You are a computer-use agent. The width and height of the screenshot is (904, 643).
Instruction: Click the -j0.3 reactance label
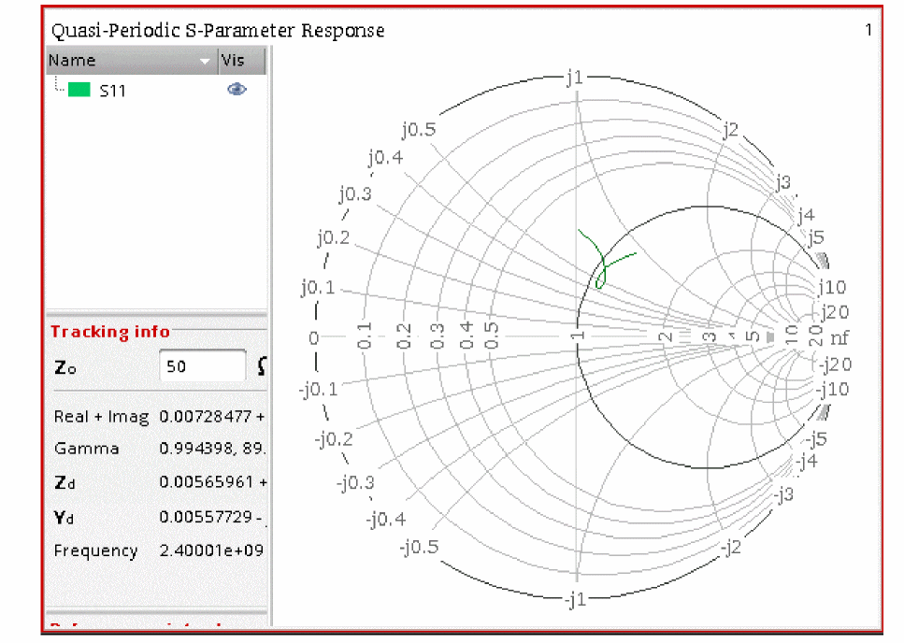coord(355,482)
